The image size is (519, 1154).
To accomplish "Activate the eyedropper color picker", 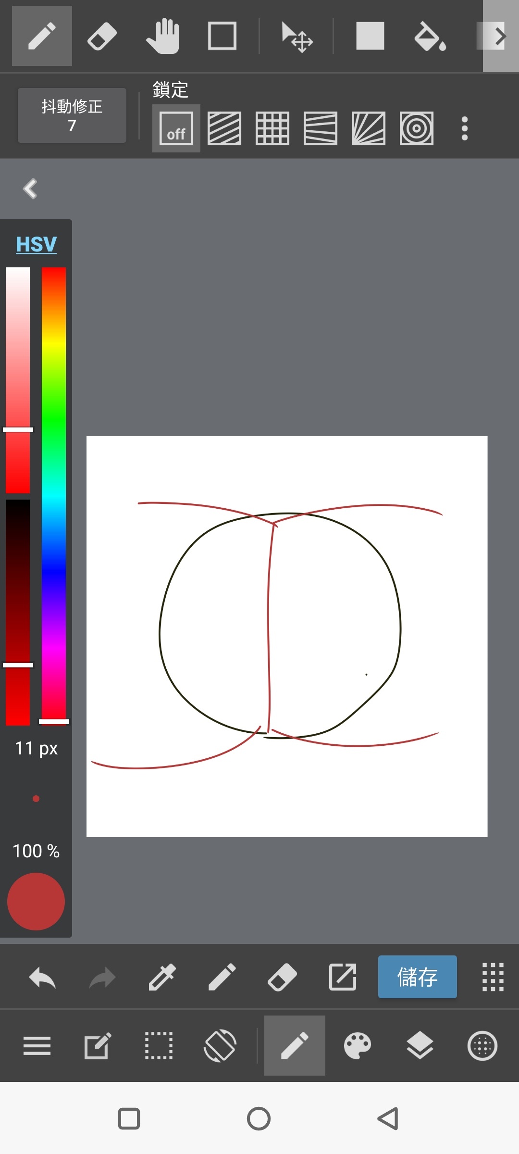I will [162, 978].
